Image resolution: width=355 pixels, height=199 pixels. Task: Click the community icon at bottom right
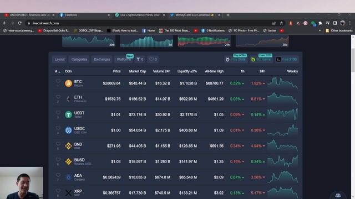click(338, 195)
